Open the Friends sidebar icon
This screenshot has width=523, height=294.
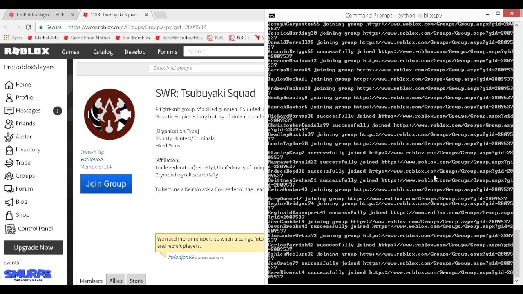(x=9, y=124)
